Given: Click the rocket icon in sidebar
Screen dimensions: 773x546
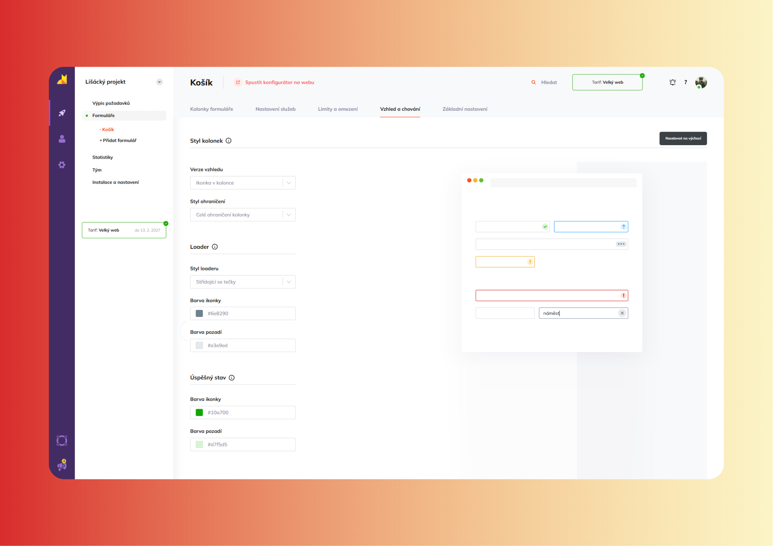Looking at the screenshot, I should click(x=62, y=113).
